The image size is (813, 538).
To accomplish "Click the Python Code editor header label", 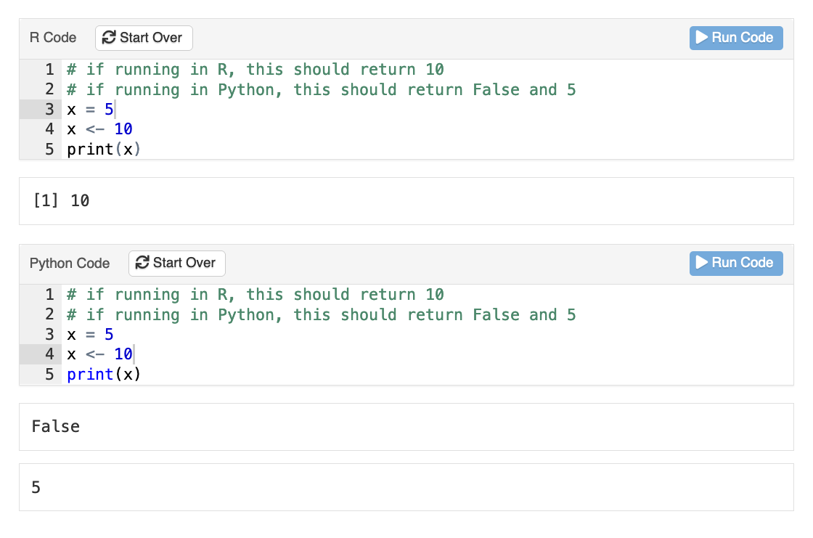I will (x=70, y=263).
